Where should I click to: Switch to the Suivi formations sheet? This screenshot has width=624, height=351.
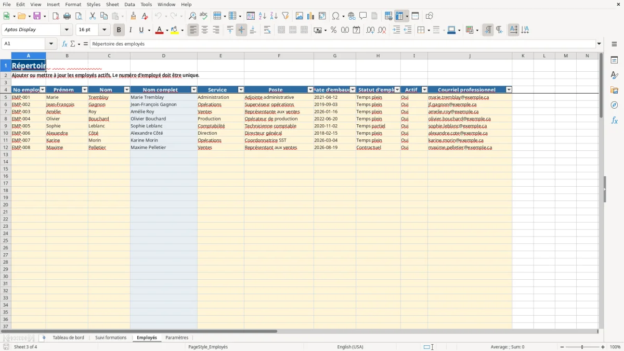click(111, 338)
